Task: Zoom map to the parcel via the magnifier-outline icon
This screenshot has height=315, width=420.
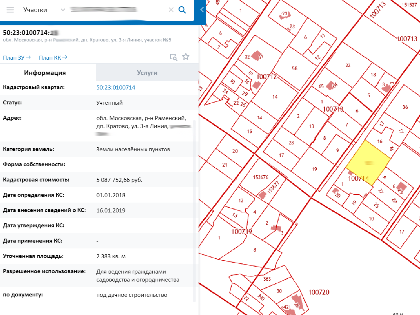Action: coord(174,57)
